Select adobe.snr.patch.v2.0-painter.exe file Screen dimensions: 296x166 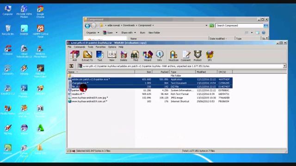click(x=150, y=79)
